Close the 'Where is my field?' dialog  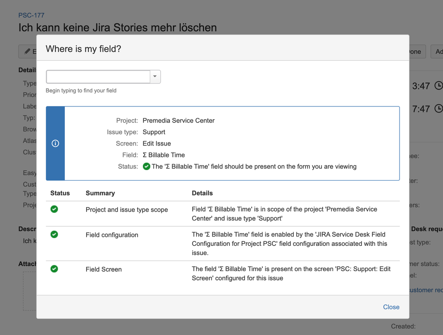click(x=391, y=307)
